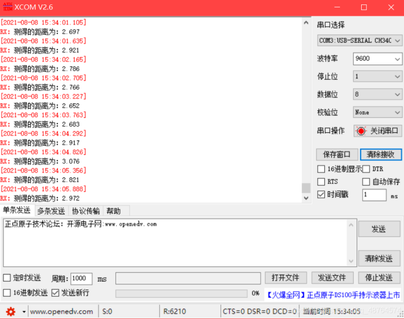The image size is (404, 319).
Task: Toggle the RTS checkbox
Action: click(x=321, y=182)
